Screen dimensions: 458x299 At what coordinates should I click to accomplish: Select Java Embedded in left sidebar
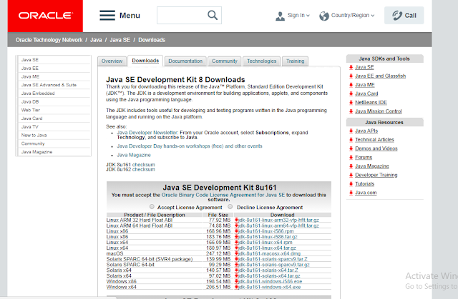54,93
